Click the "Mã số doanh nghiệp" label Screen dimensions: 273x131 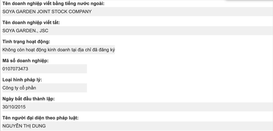[x=25, y=61]
